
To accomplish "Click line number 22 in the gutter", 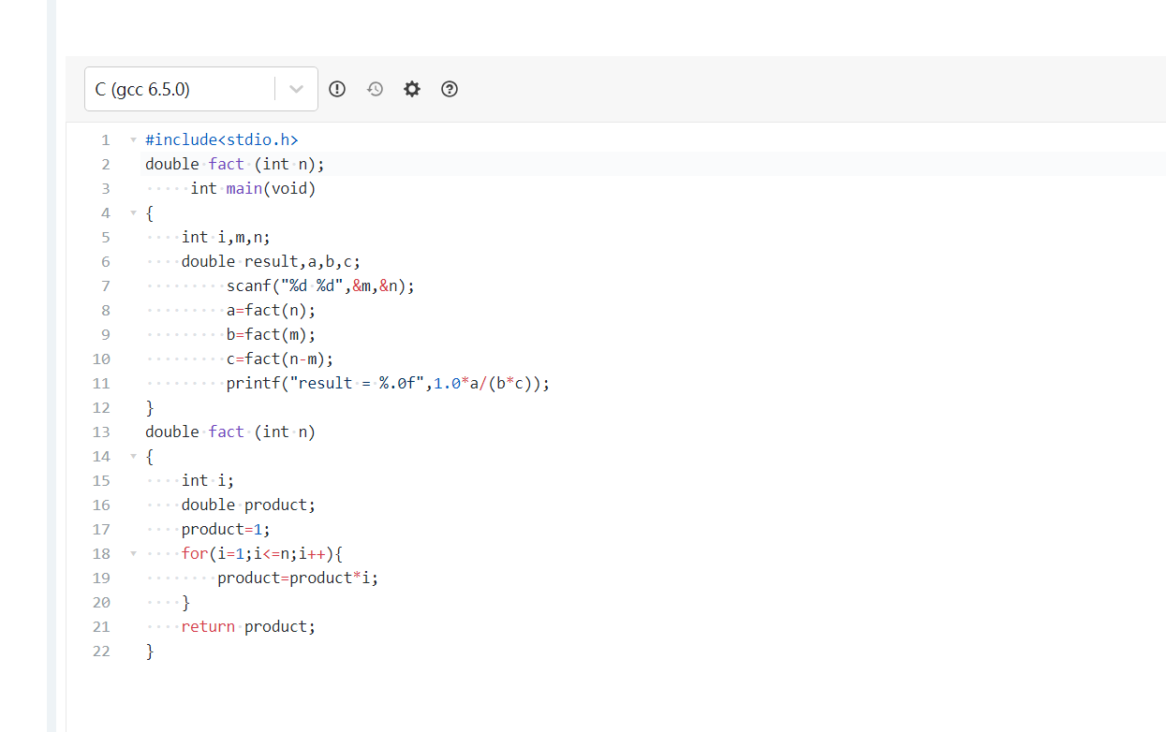I will (x=101, y=651).
